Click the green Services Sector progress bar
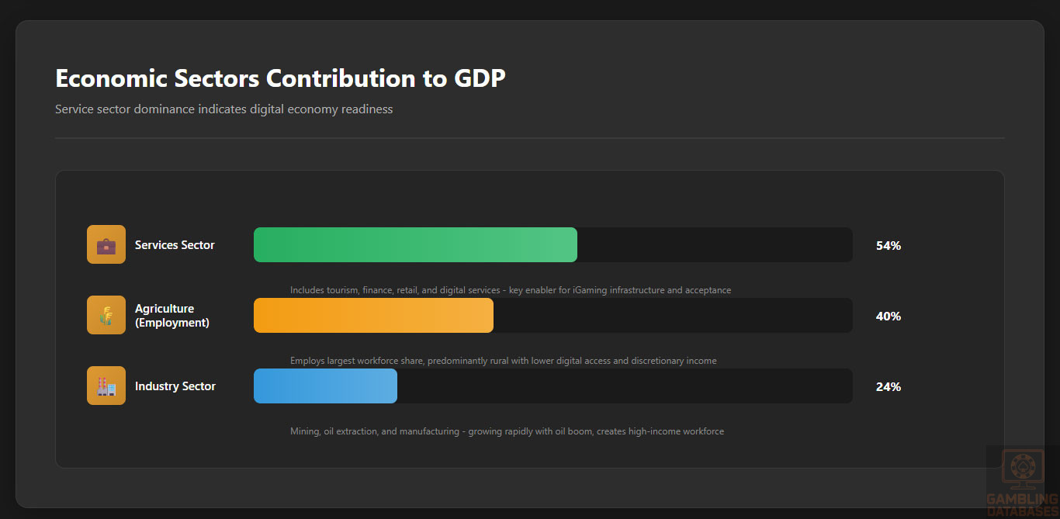 tap(415, 245)
